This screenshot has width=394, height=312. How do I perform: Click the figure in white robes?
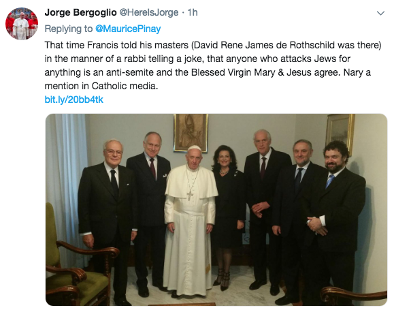(191, 220)
